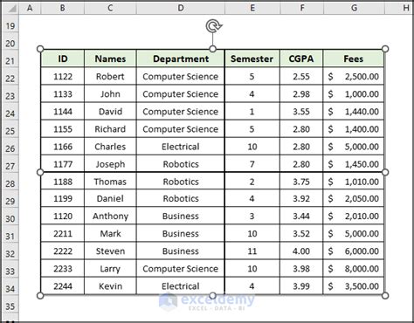Click the name Robert
The height and width of the screenshot is (323, 414).
tap(110, 77)
